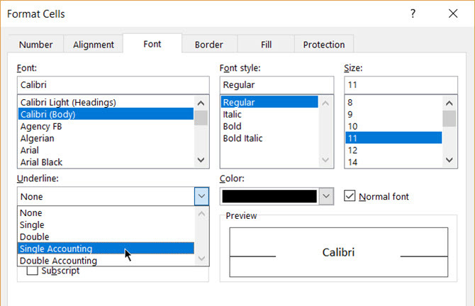
Task: Click the font list scroll up arrow
Action: pyautogui.click(x=201, y=103)
